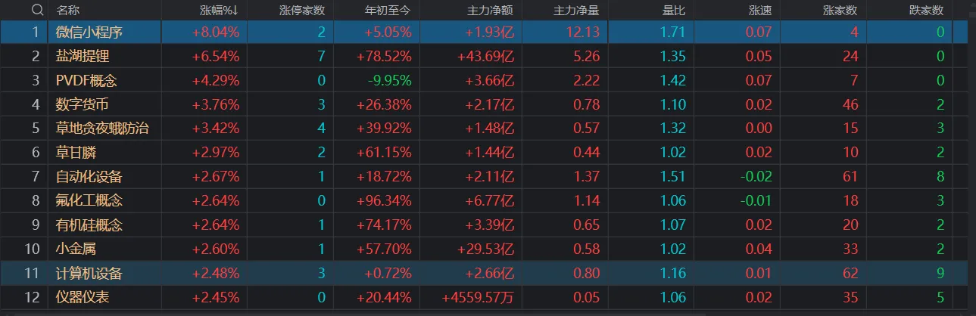Click the 年初至今 column header
This screenshot has height=316, width=976.
point(388,10)
